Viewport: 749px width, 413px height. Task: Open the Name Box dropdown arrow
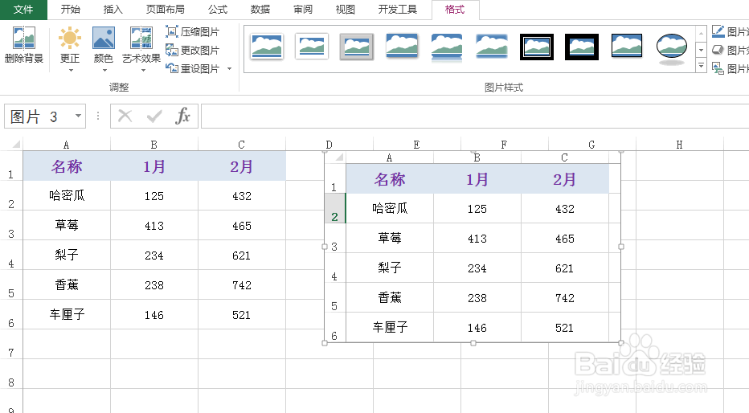78,116
